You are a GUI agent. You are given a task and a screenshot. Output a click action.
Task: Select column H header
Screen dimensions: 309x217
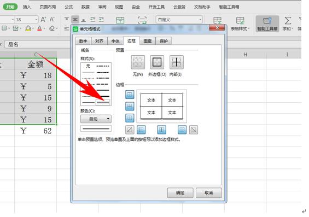pyautogui.click(x=246, y=55)
